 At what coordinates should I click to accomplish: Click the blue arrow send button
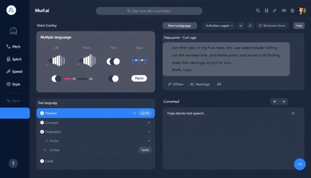coord(299,164)
